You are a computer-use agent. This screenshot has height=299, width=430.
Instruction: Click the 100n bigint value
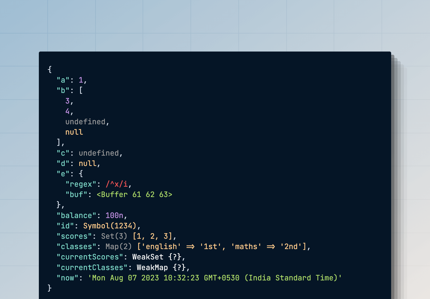pyautogui.click(x=114, y=216)
